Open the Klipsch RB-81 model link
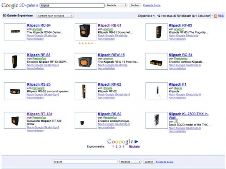Image resolution: width=226 pixels, height=169 pixels. pyautogui.click(x=110, y=25)
